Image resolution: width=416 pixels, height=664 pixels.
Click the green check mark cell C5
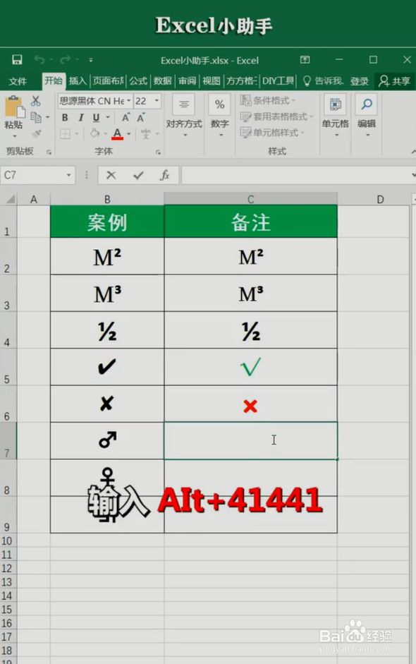tap(251, 367)
